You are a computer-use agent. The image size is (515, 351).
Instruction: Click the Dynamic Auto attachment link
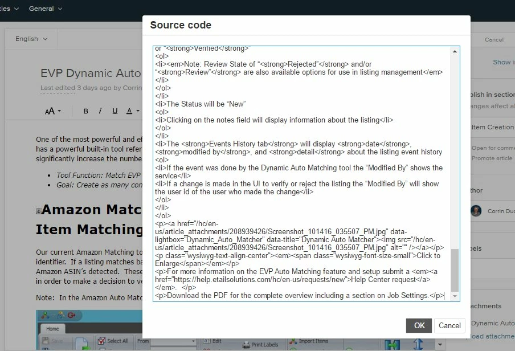[493, 323]
